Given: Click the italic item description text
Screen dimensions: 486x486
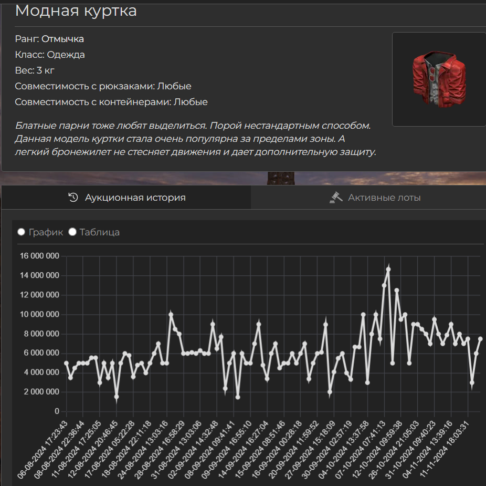Looking at the screenshot, I should pyautogui.click(x=196, y=139).
